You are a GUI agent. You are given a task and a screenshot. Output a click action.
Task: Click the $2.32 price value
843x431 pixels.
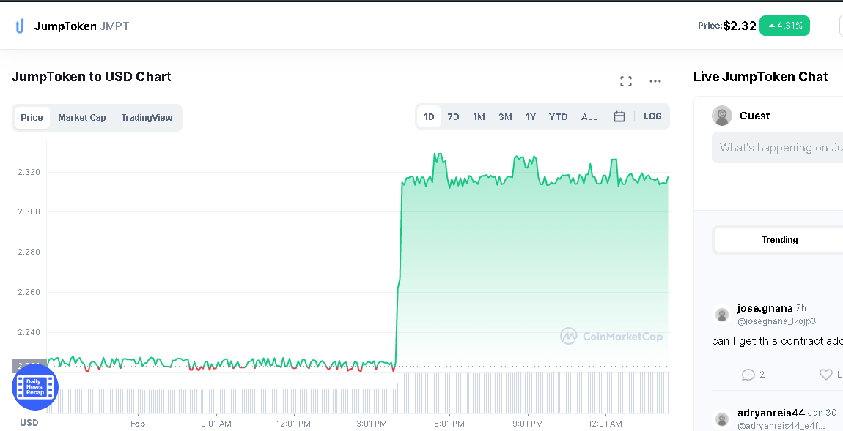click(740, 26)
